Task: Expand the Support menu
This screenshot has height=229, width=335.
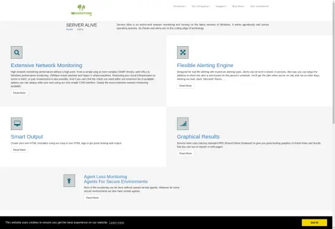Action: [x=221, y=7]
